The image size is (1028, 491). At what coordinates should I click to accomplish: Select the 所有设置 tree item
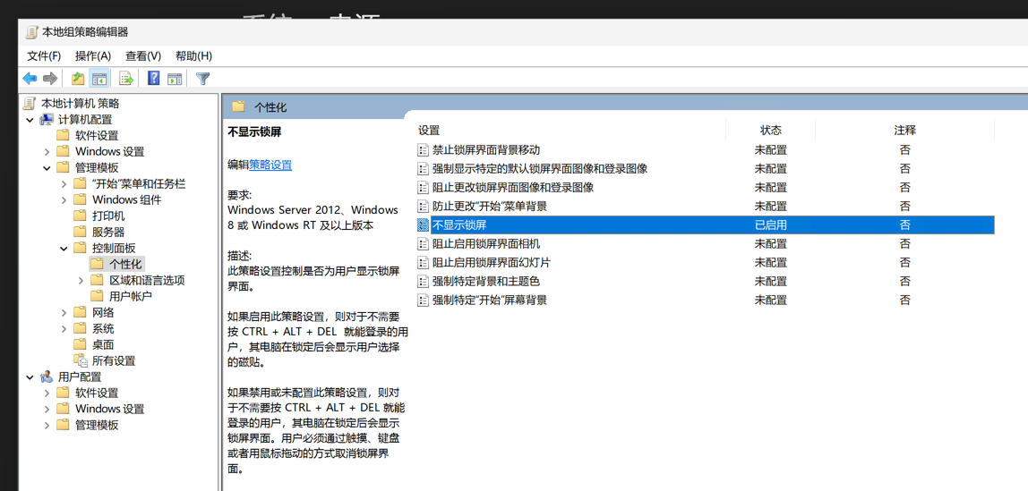114,360
